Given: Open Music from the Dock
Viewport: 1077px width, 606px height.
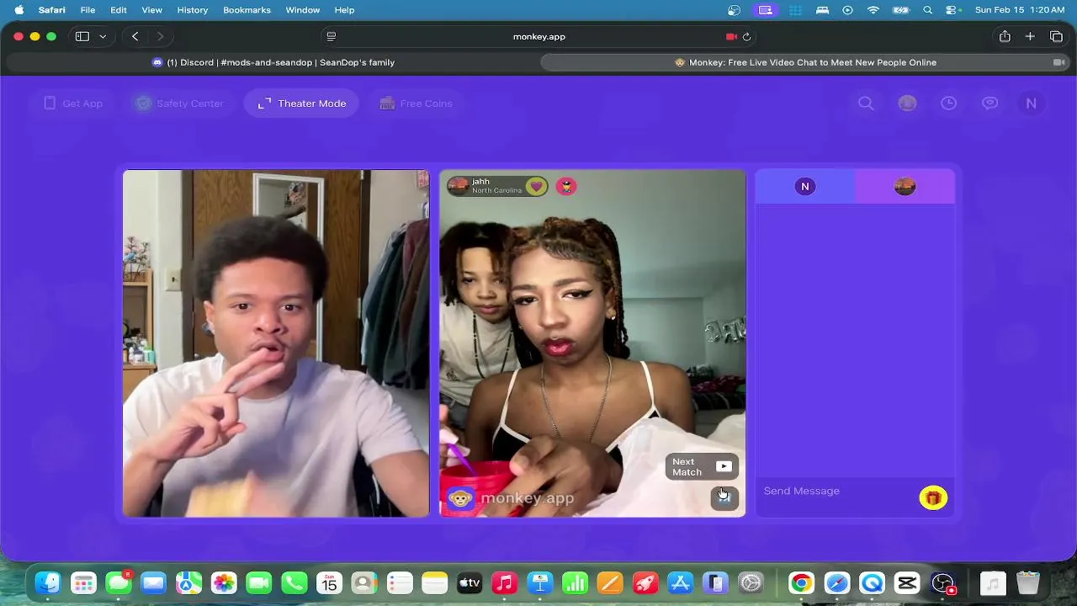Looking at the screenshot, I should [x=504, y=582].
